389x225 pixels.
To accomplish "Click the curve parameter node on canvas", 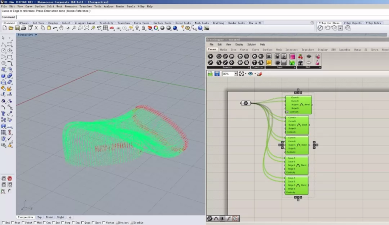I will point(246,103).
